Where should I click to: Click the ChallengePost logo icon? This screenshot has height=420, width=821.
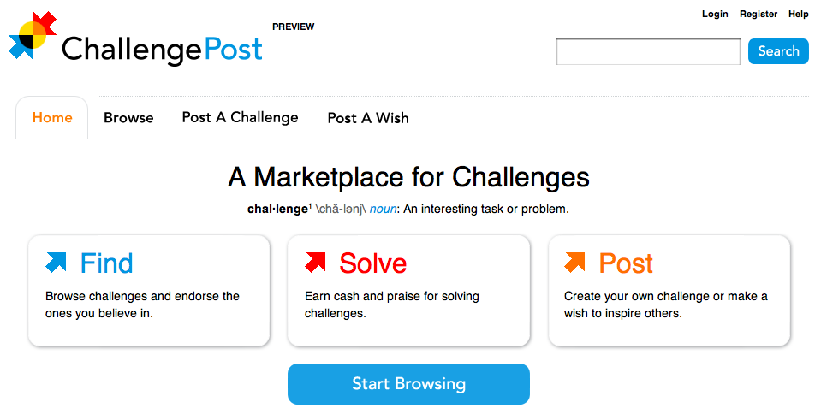tap(33, 35)
